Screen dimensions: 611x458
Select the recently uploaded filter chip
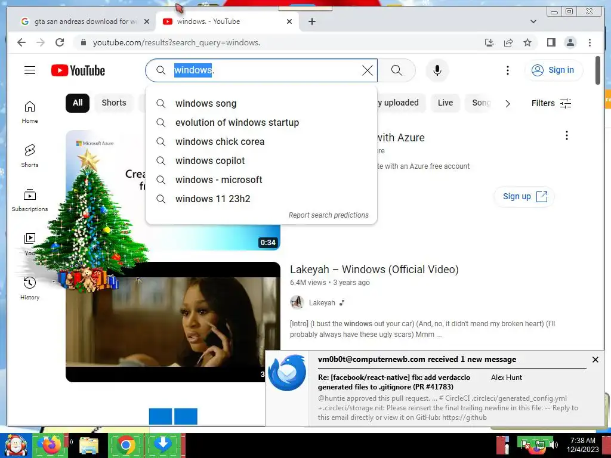click(x=400, y=103)
